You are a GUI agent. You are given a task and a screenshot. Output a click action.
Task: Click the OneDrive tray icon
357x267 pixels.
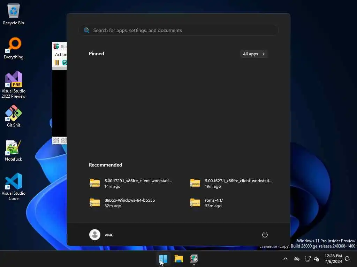click(x=296, y=259)
